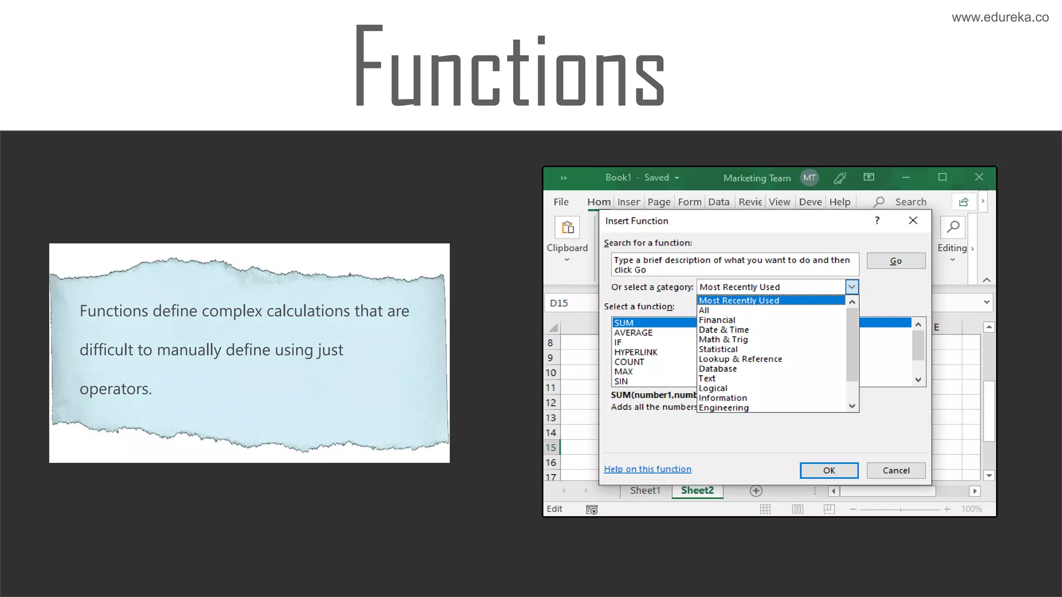Open the Help tab
The width and height of the screenshot is (1062, 597).
click(x=840, y=202)
